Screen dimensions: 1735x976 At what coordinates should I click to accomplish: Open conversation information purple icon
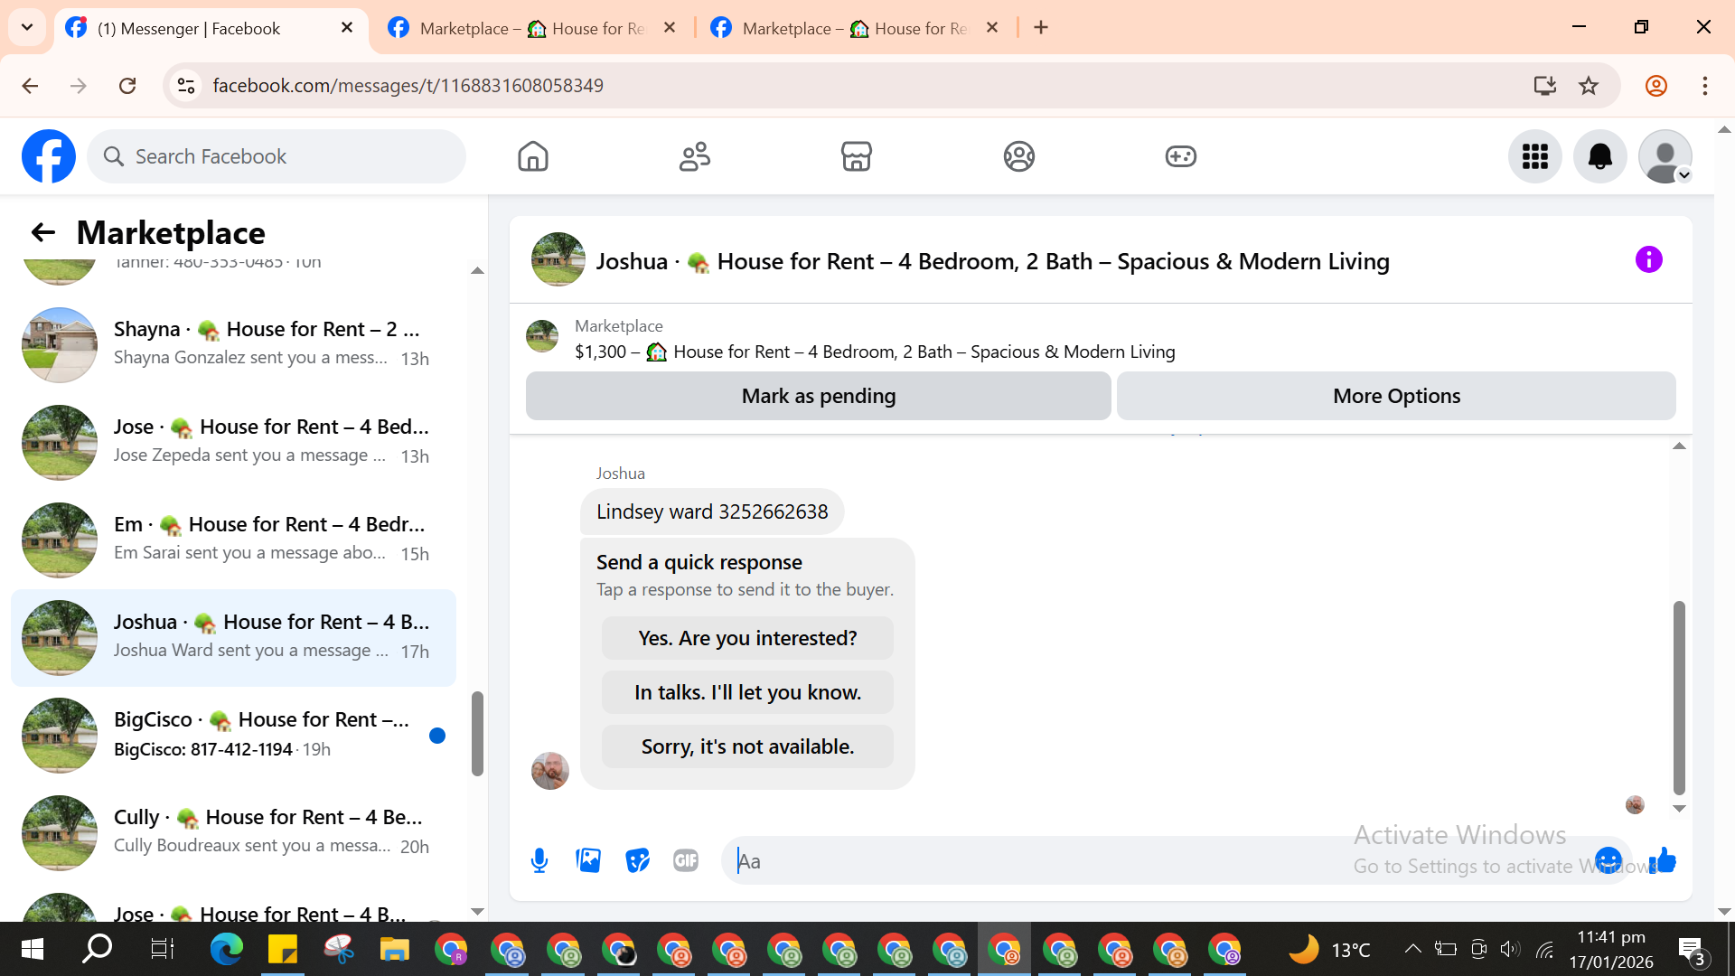coord(1648,260)
